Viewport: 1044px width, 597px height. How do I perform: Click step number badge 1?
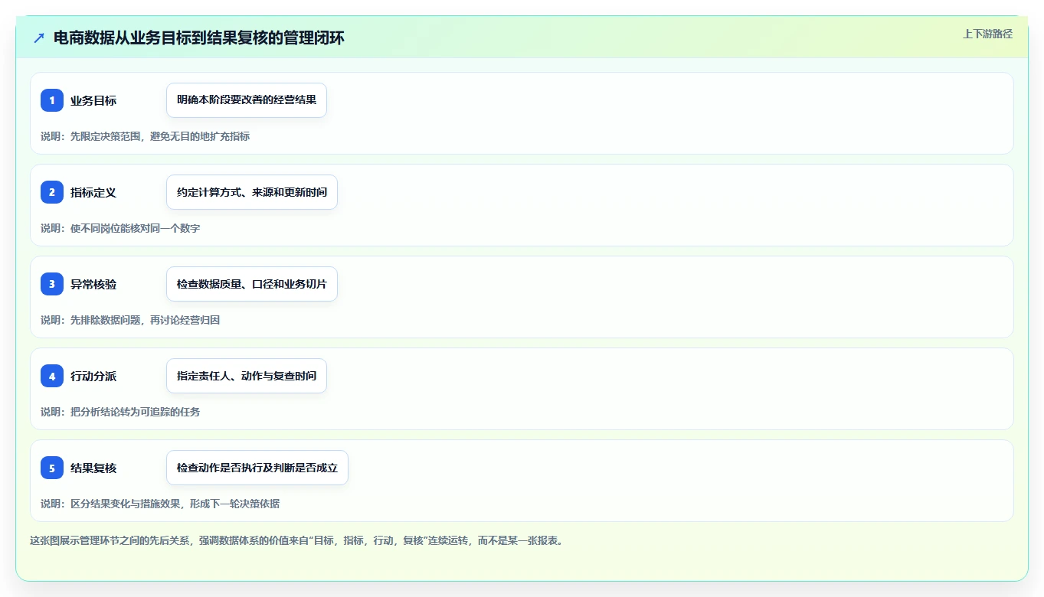[52, 100]
